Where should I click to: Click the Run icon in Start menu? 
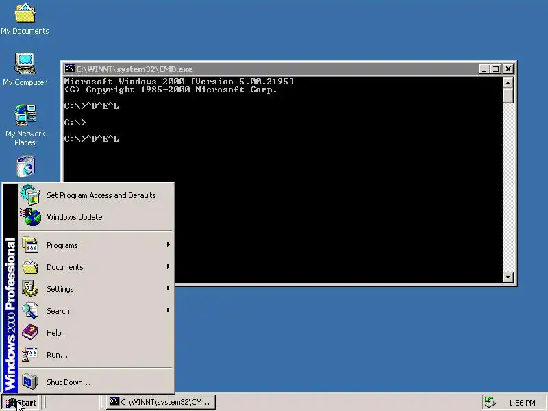30,354
